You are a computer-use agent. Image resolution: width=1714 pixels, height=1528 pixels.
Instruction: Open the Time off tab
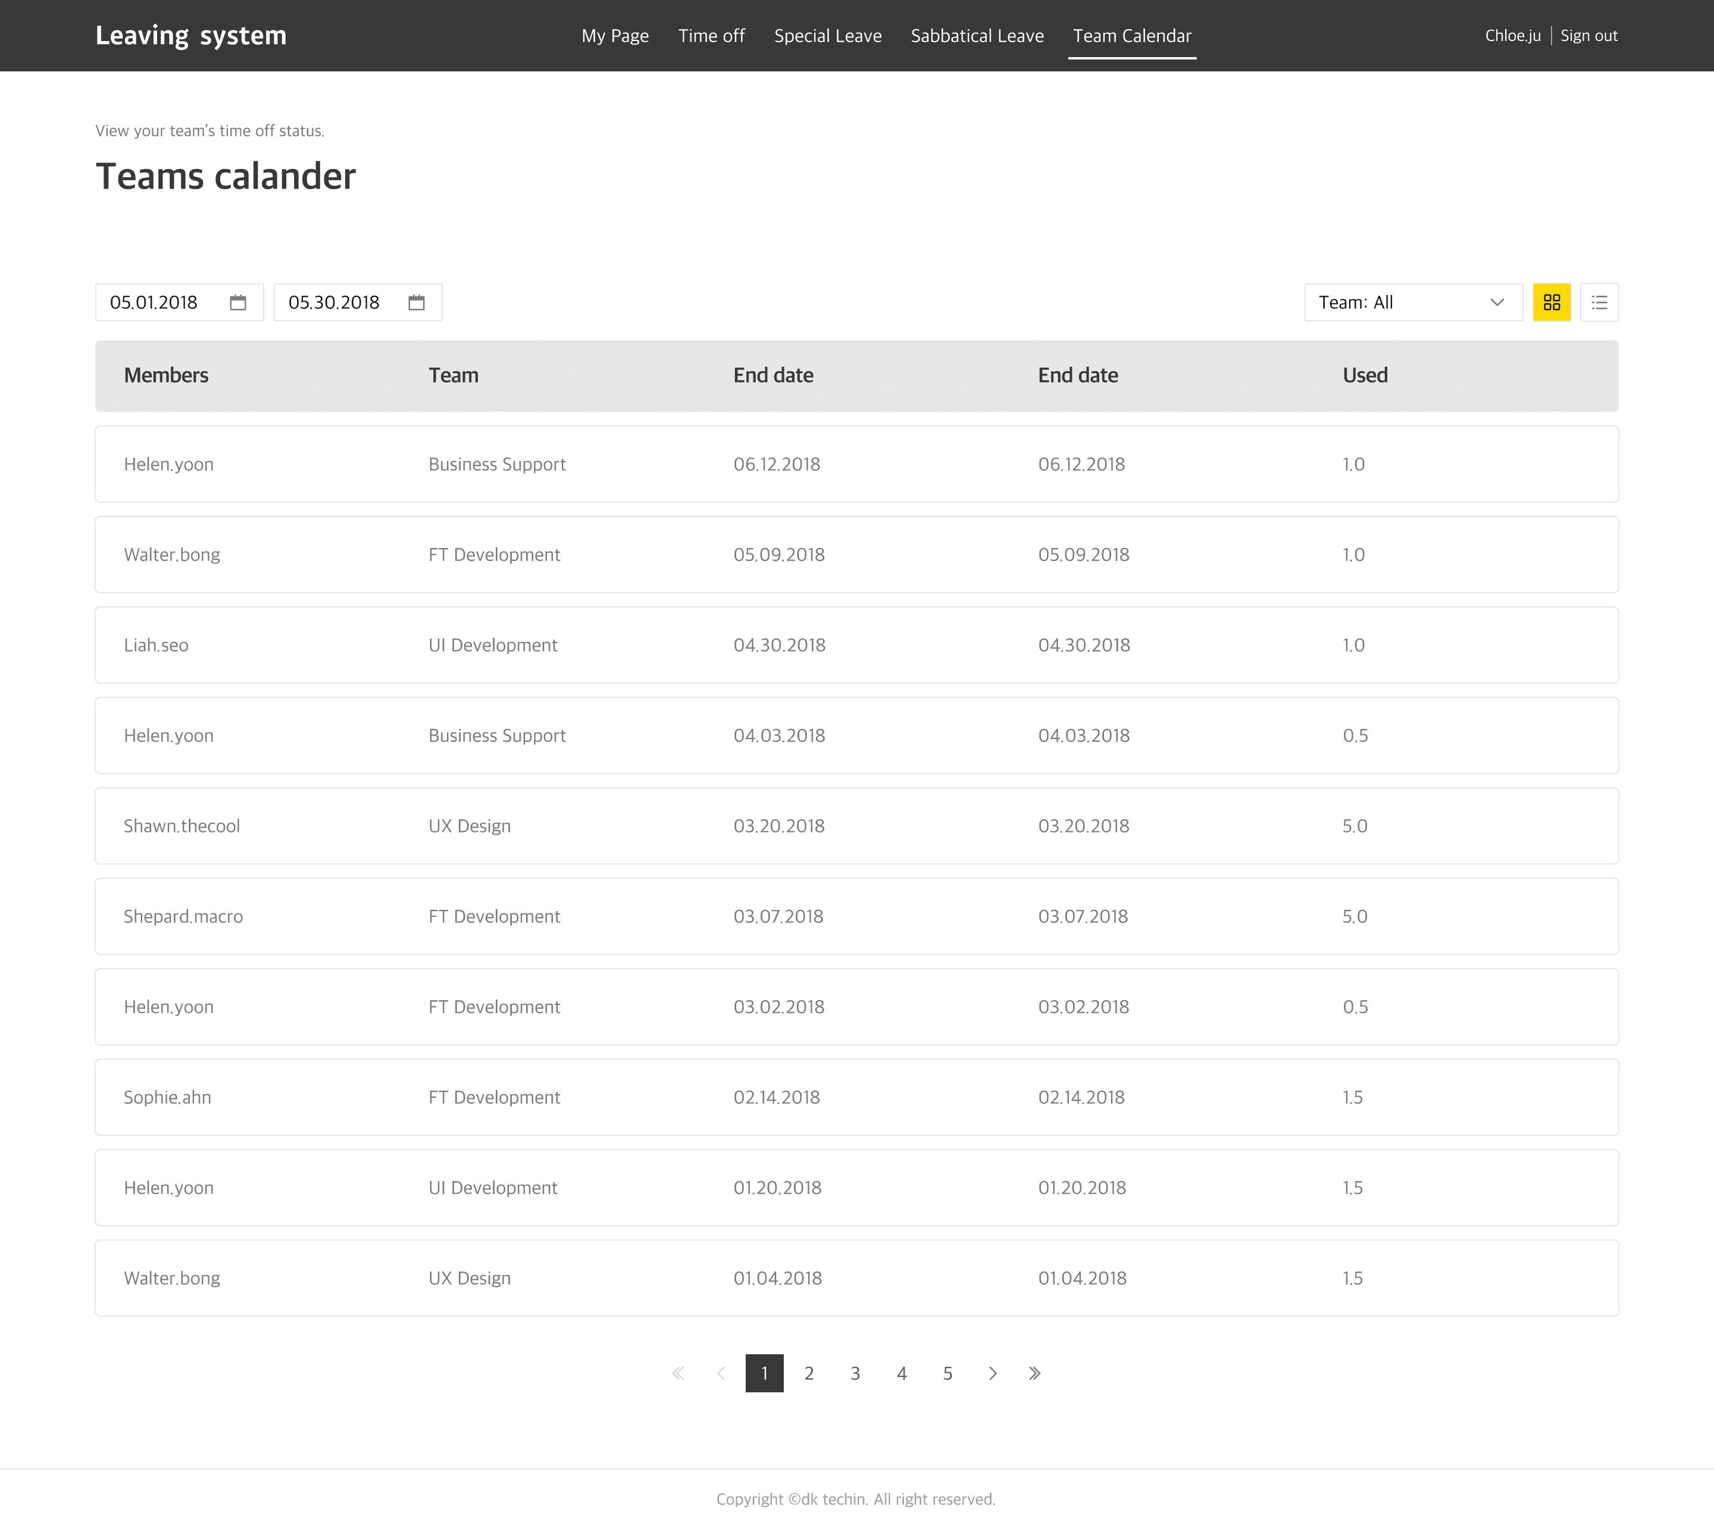pyautogui.click(x=711, y=36)
